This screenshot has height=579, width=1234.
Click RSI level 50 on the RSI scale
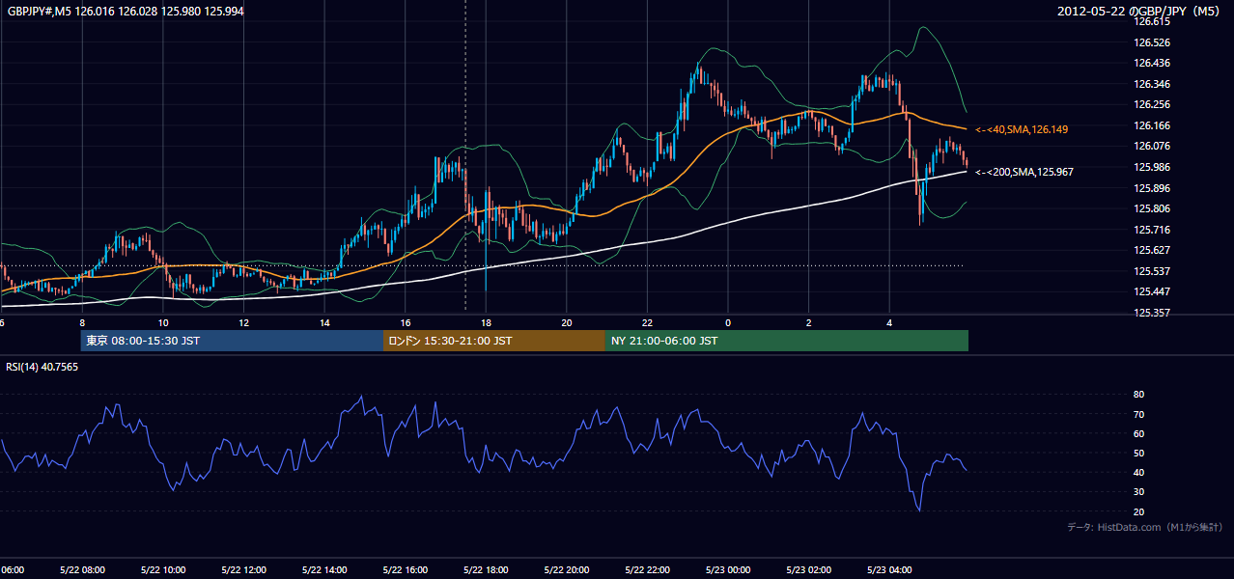tap(1138, 453)
